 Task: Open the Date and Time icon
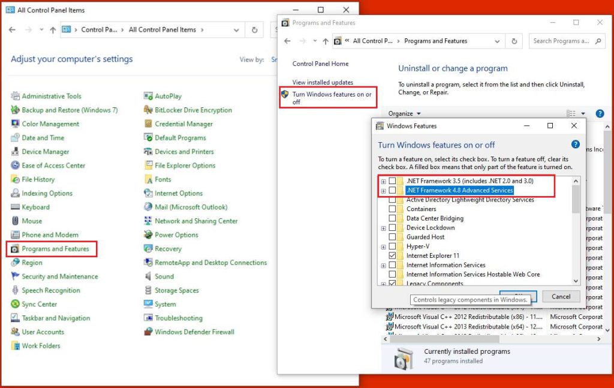15,138
